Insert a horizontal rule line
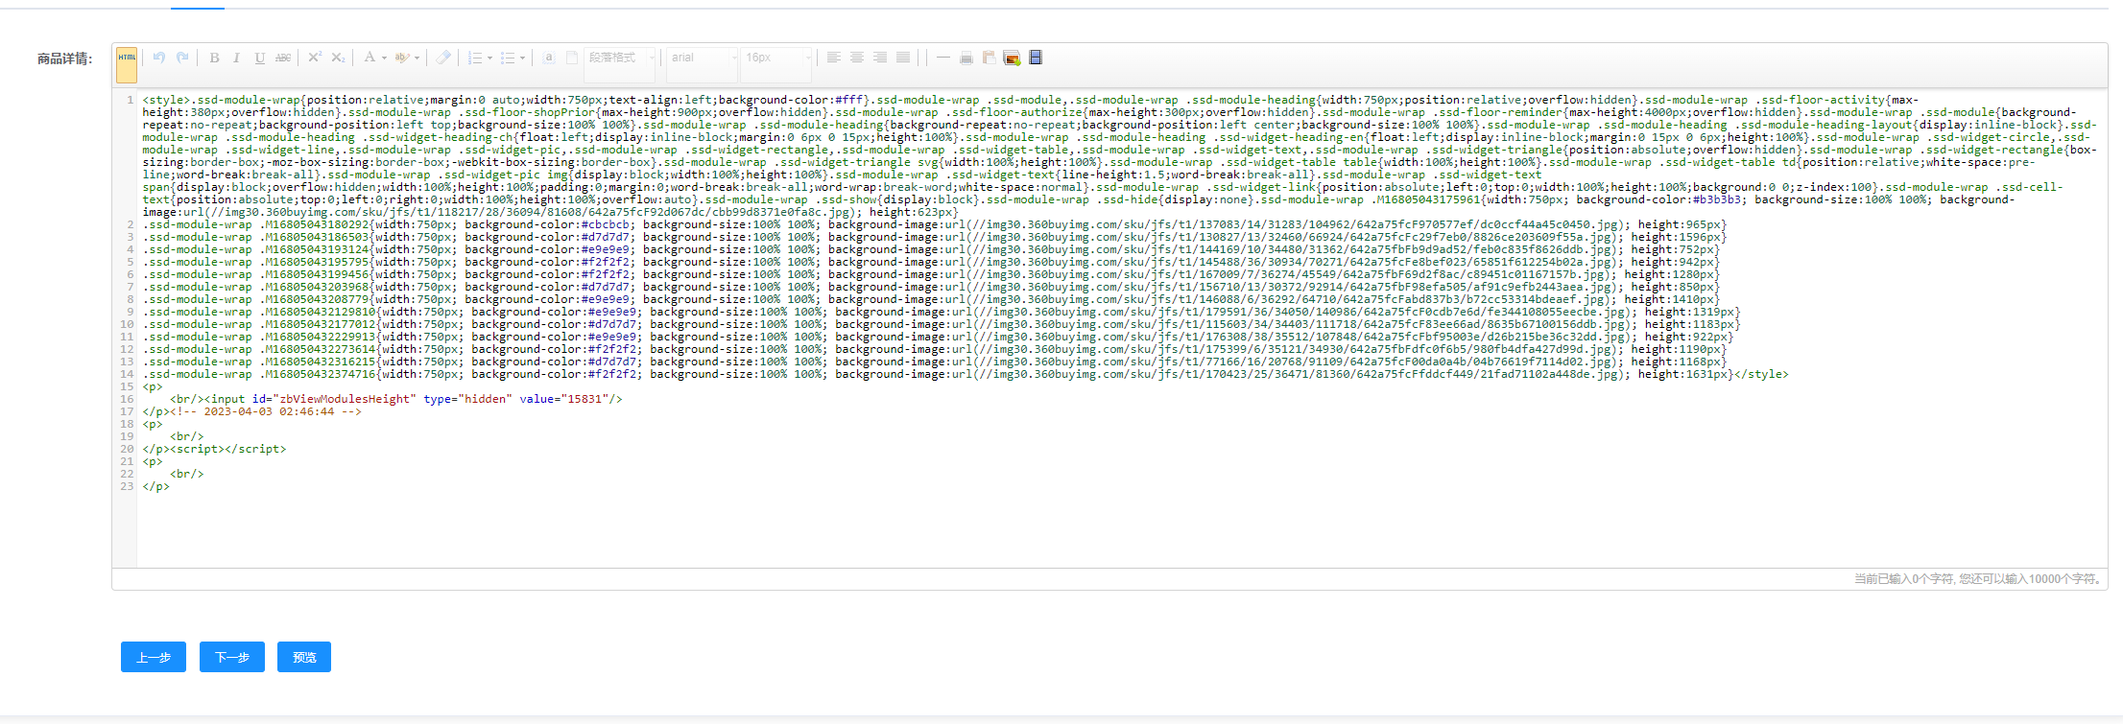The height and width of the screenshot is (724, 2123). click(942, 58)
